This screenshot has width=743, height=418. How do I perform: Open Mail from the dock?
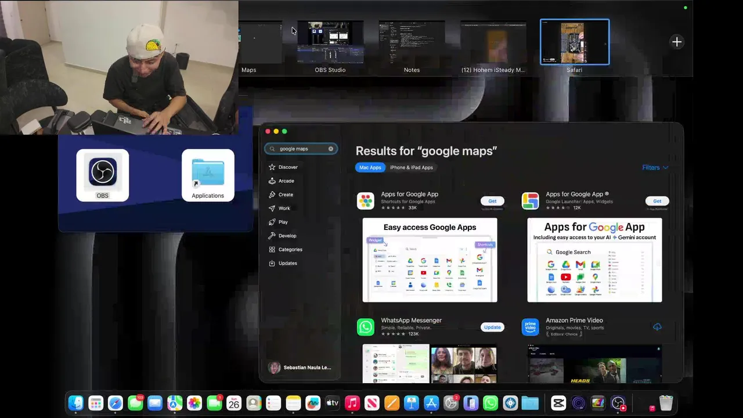(x=155, y=403)
